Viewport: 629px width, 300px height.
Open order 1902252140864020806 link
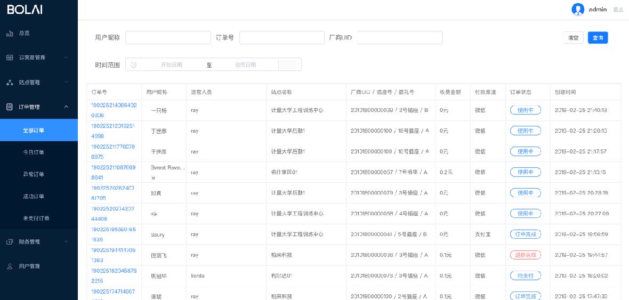click(114, 110)
